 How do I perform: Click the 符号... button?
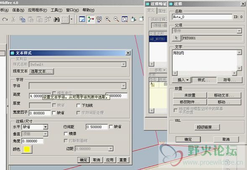coord(230,80)
